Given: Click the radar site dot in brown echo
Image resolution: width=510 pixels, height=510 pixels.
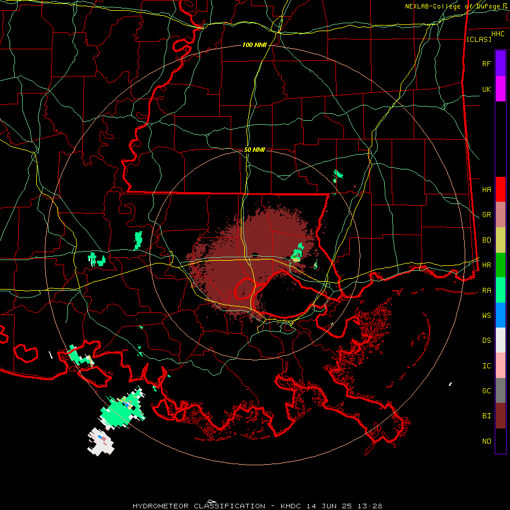Looking at the screenshot, I should coord(254,254).
